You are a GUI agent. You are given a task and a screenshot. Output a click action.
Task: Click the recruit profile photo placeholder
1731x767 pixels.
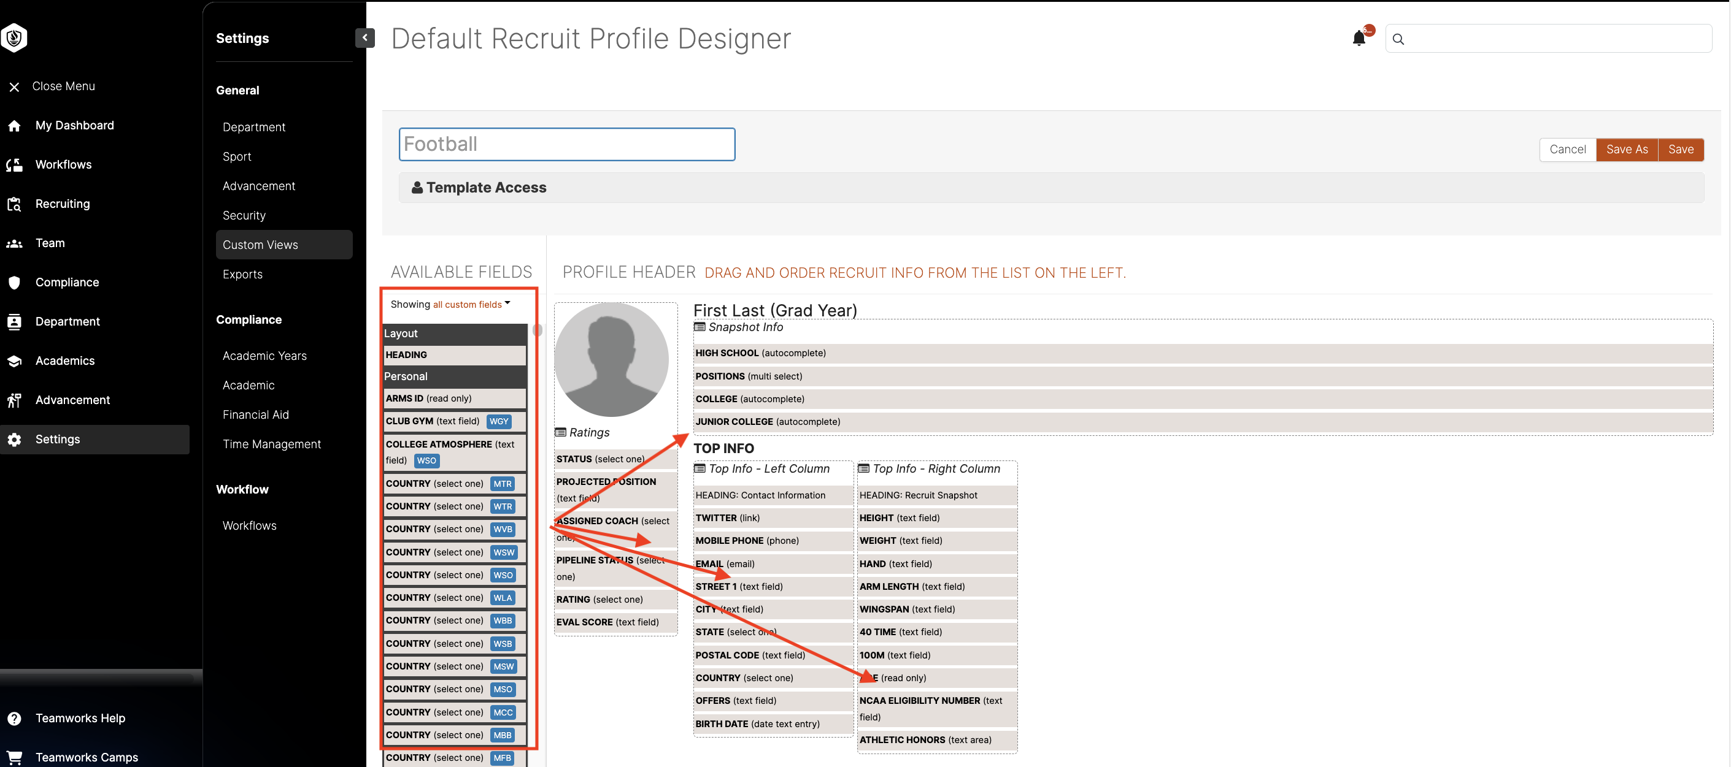tap(611, 359)
